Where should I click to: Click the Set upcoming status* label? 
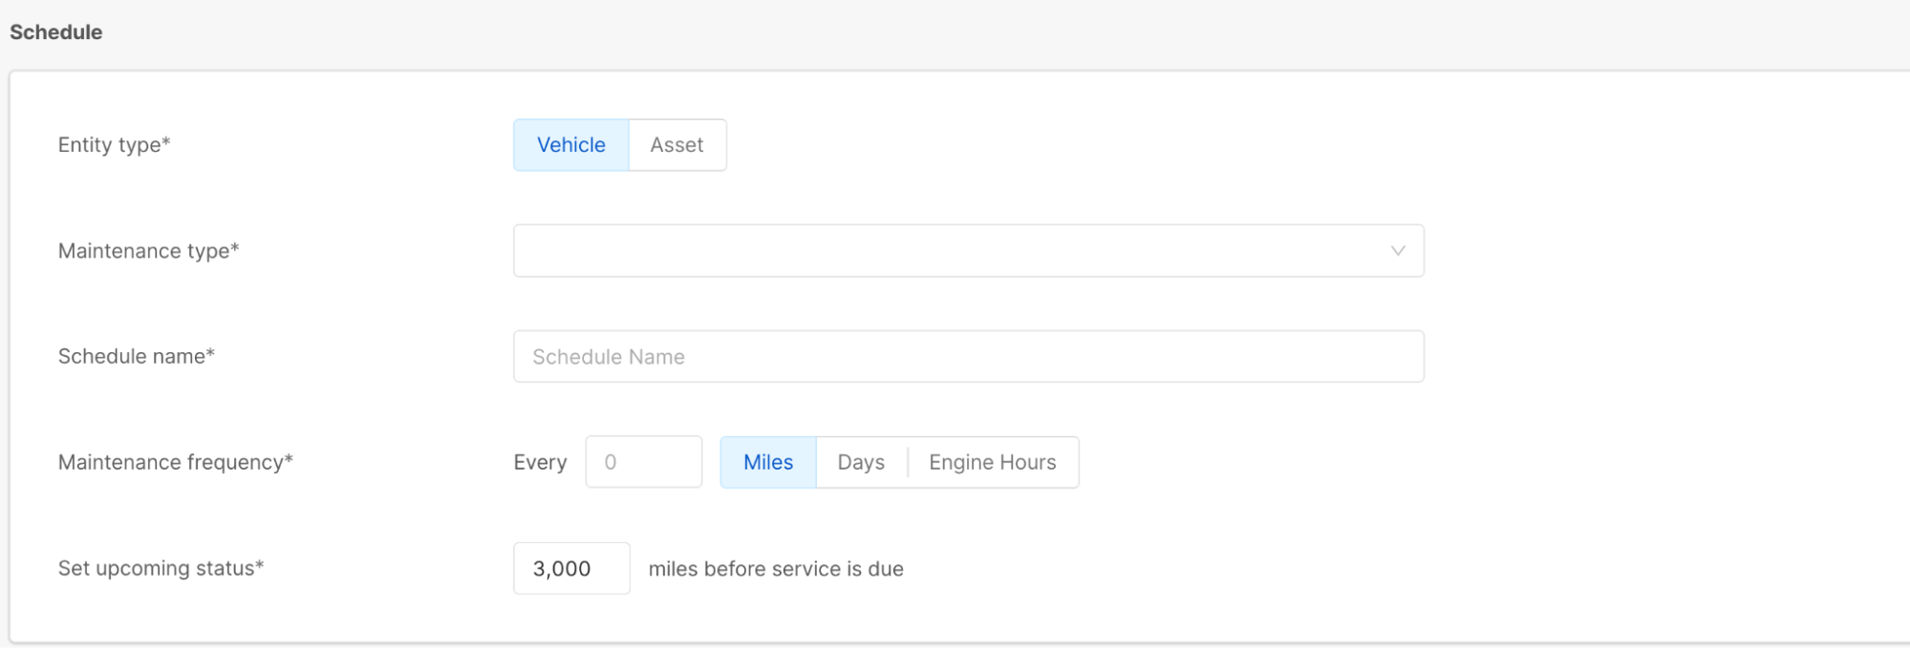[x=161, y=569]
